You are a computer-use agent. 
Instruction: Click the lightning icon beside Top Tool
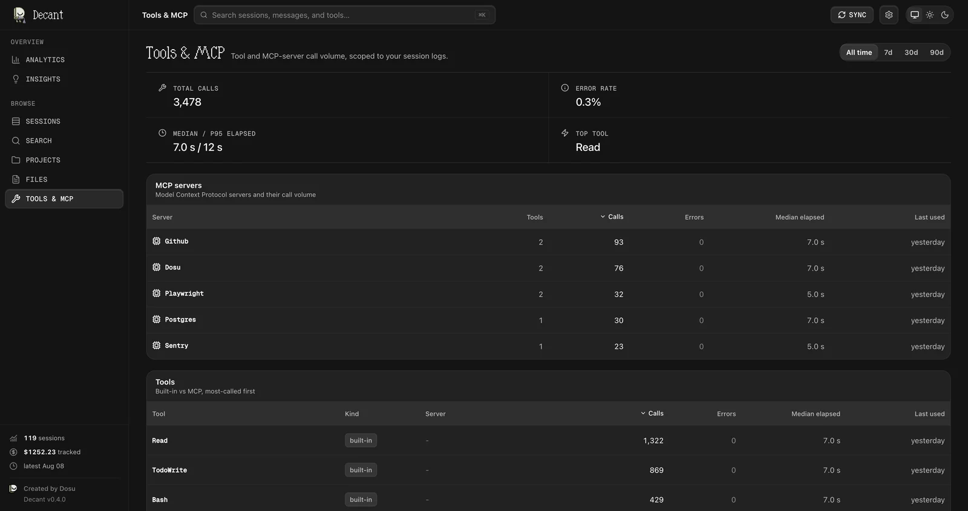coord(565,133)
